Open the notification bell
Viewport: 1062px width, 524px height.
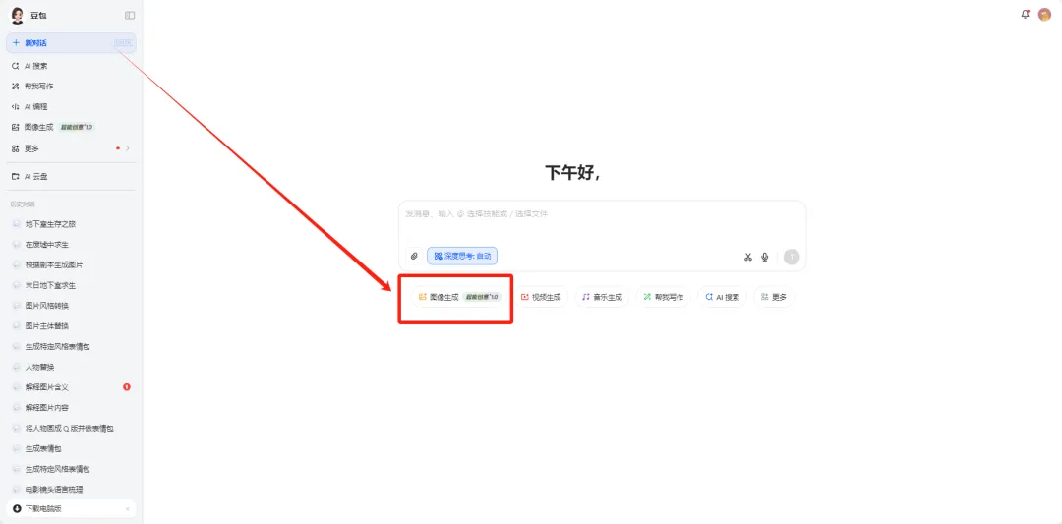tap(1026, 14)
